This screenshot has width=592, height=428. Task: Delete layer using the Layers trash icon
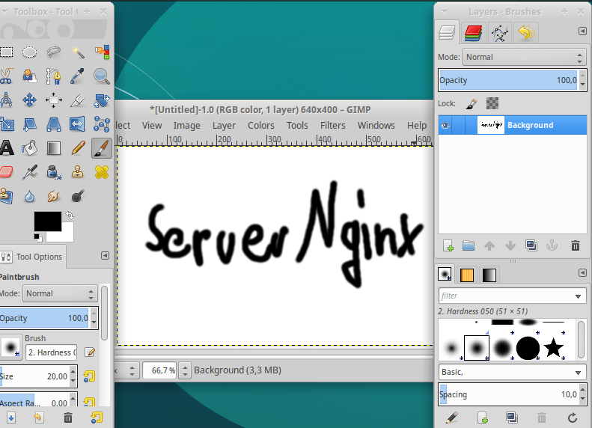point(575,245)
